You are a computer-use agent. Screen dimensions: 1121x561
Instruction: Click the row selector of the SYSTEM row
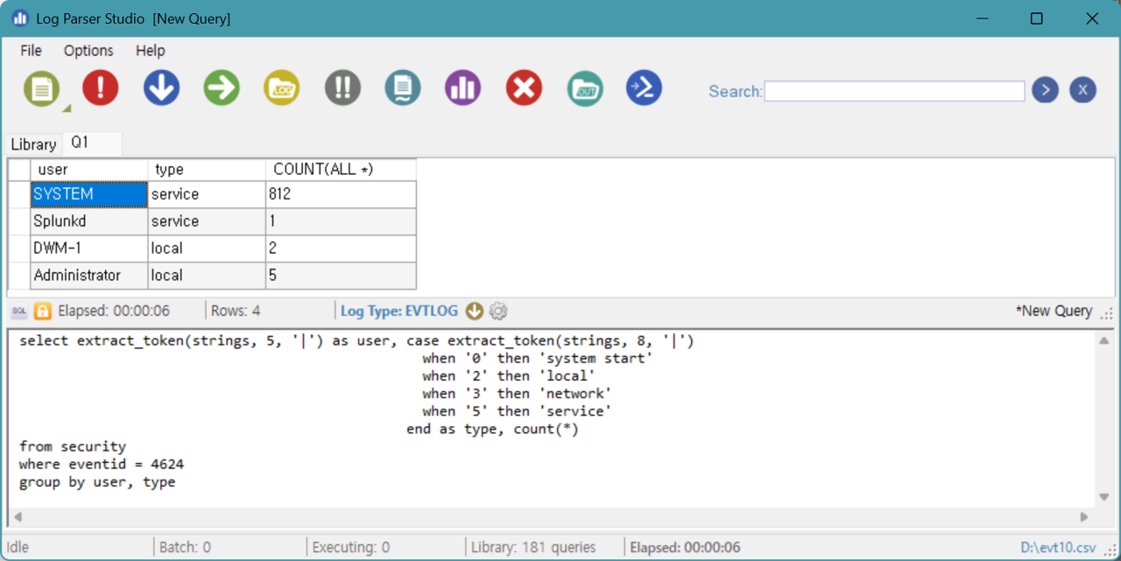(19, 194)
